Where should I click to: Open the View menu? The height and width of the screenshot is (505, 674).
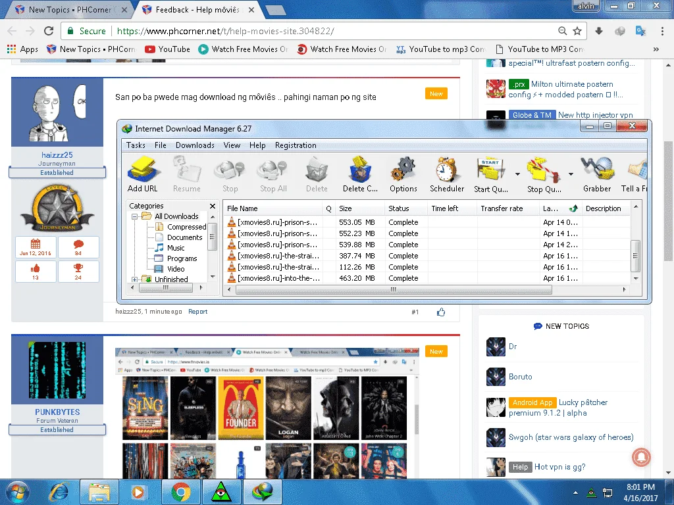tap(232, 145)
